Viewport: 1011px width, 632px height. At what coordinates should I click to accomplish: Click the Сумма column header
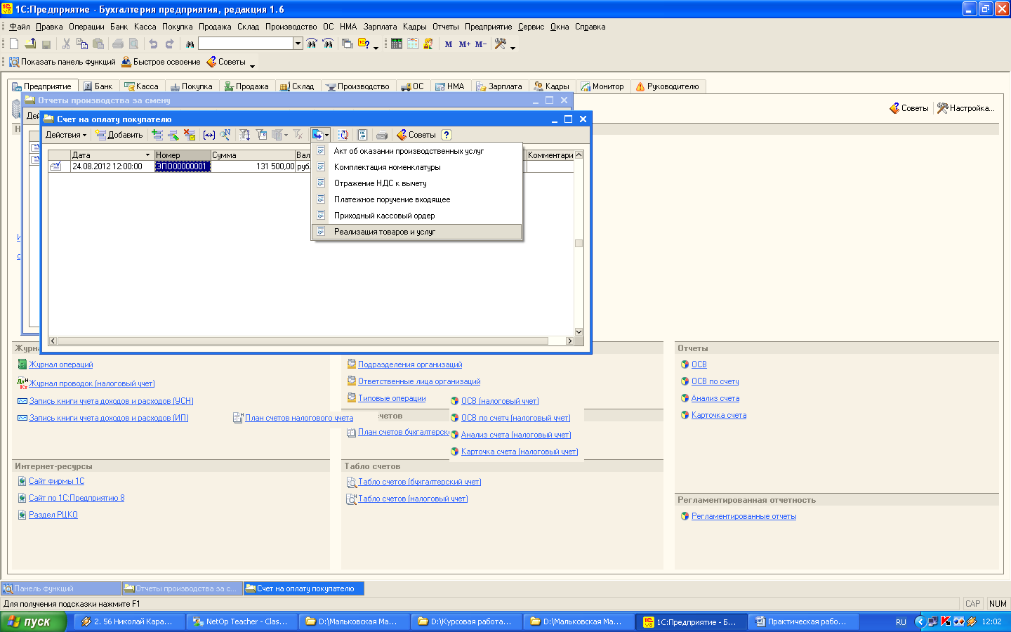(x=253, y=155)
